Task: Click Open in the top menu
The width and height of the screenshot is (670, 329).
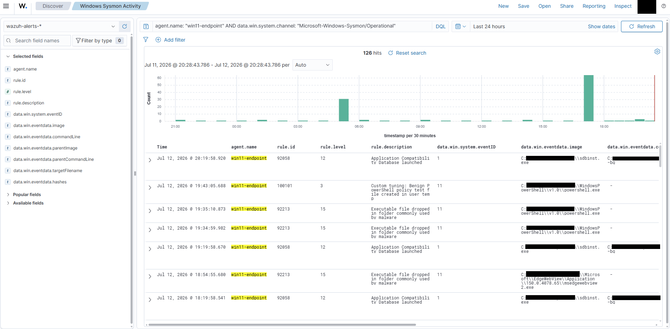Action: (x=544, y=6)
